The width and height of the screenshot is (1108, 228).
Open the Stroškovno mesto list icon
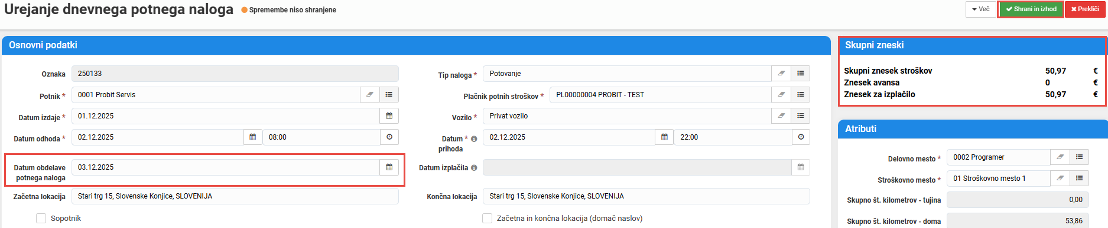(x=1079, y=178)
